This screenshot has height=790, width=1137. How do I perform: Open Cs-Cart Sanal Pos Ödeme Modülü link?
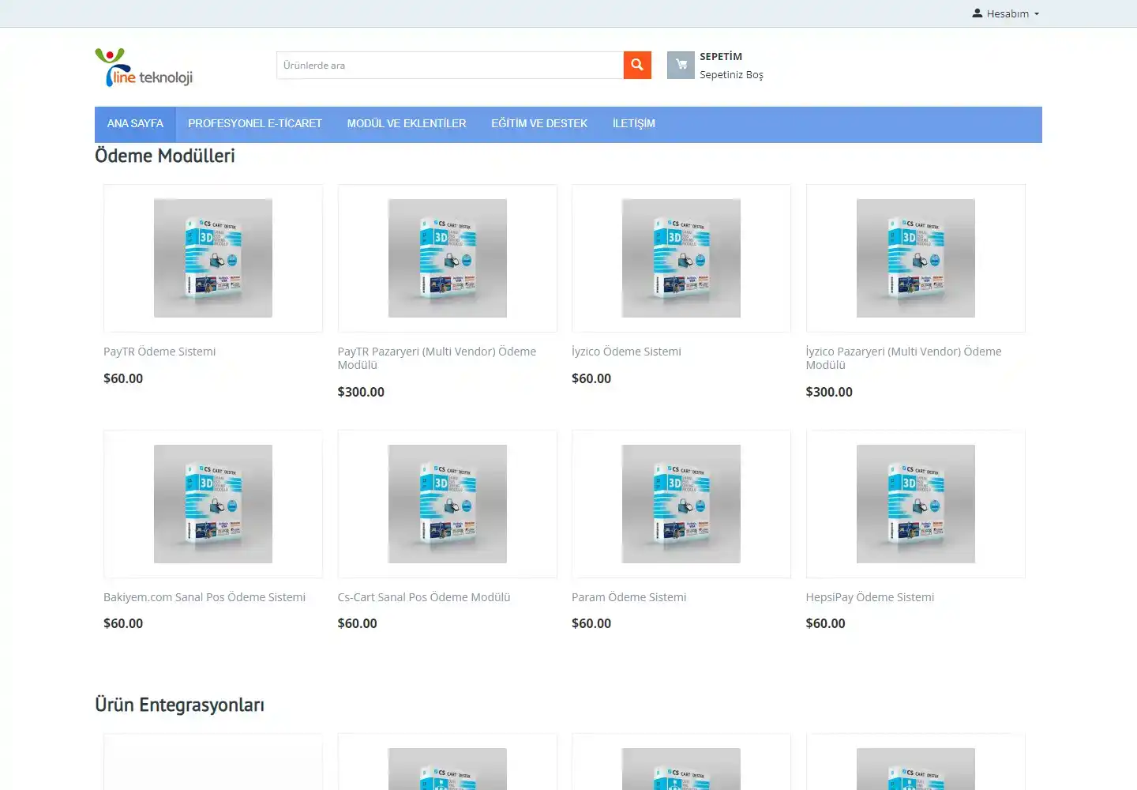click(424, 597)
